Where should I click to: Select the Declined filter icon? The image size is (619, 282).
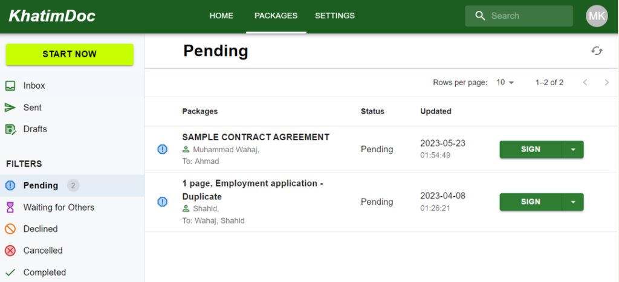point(10,229)
